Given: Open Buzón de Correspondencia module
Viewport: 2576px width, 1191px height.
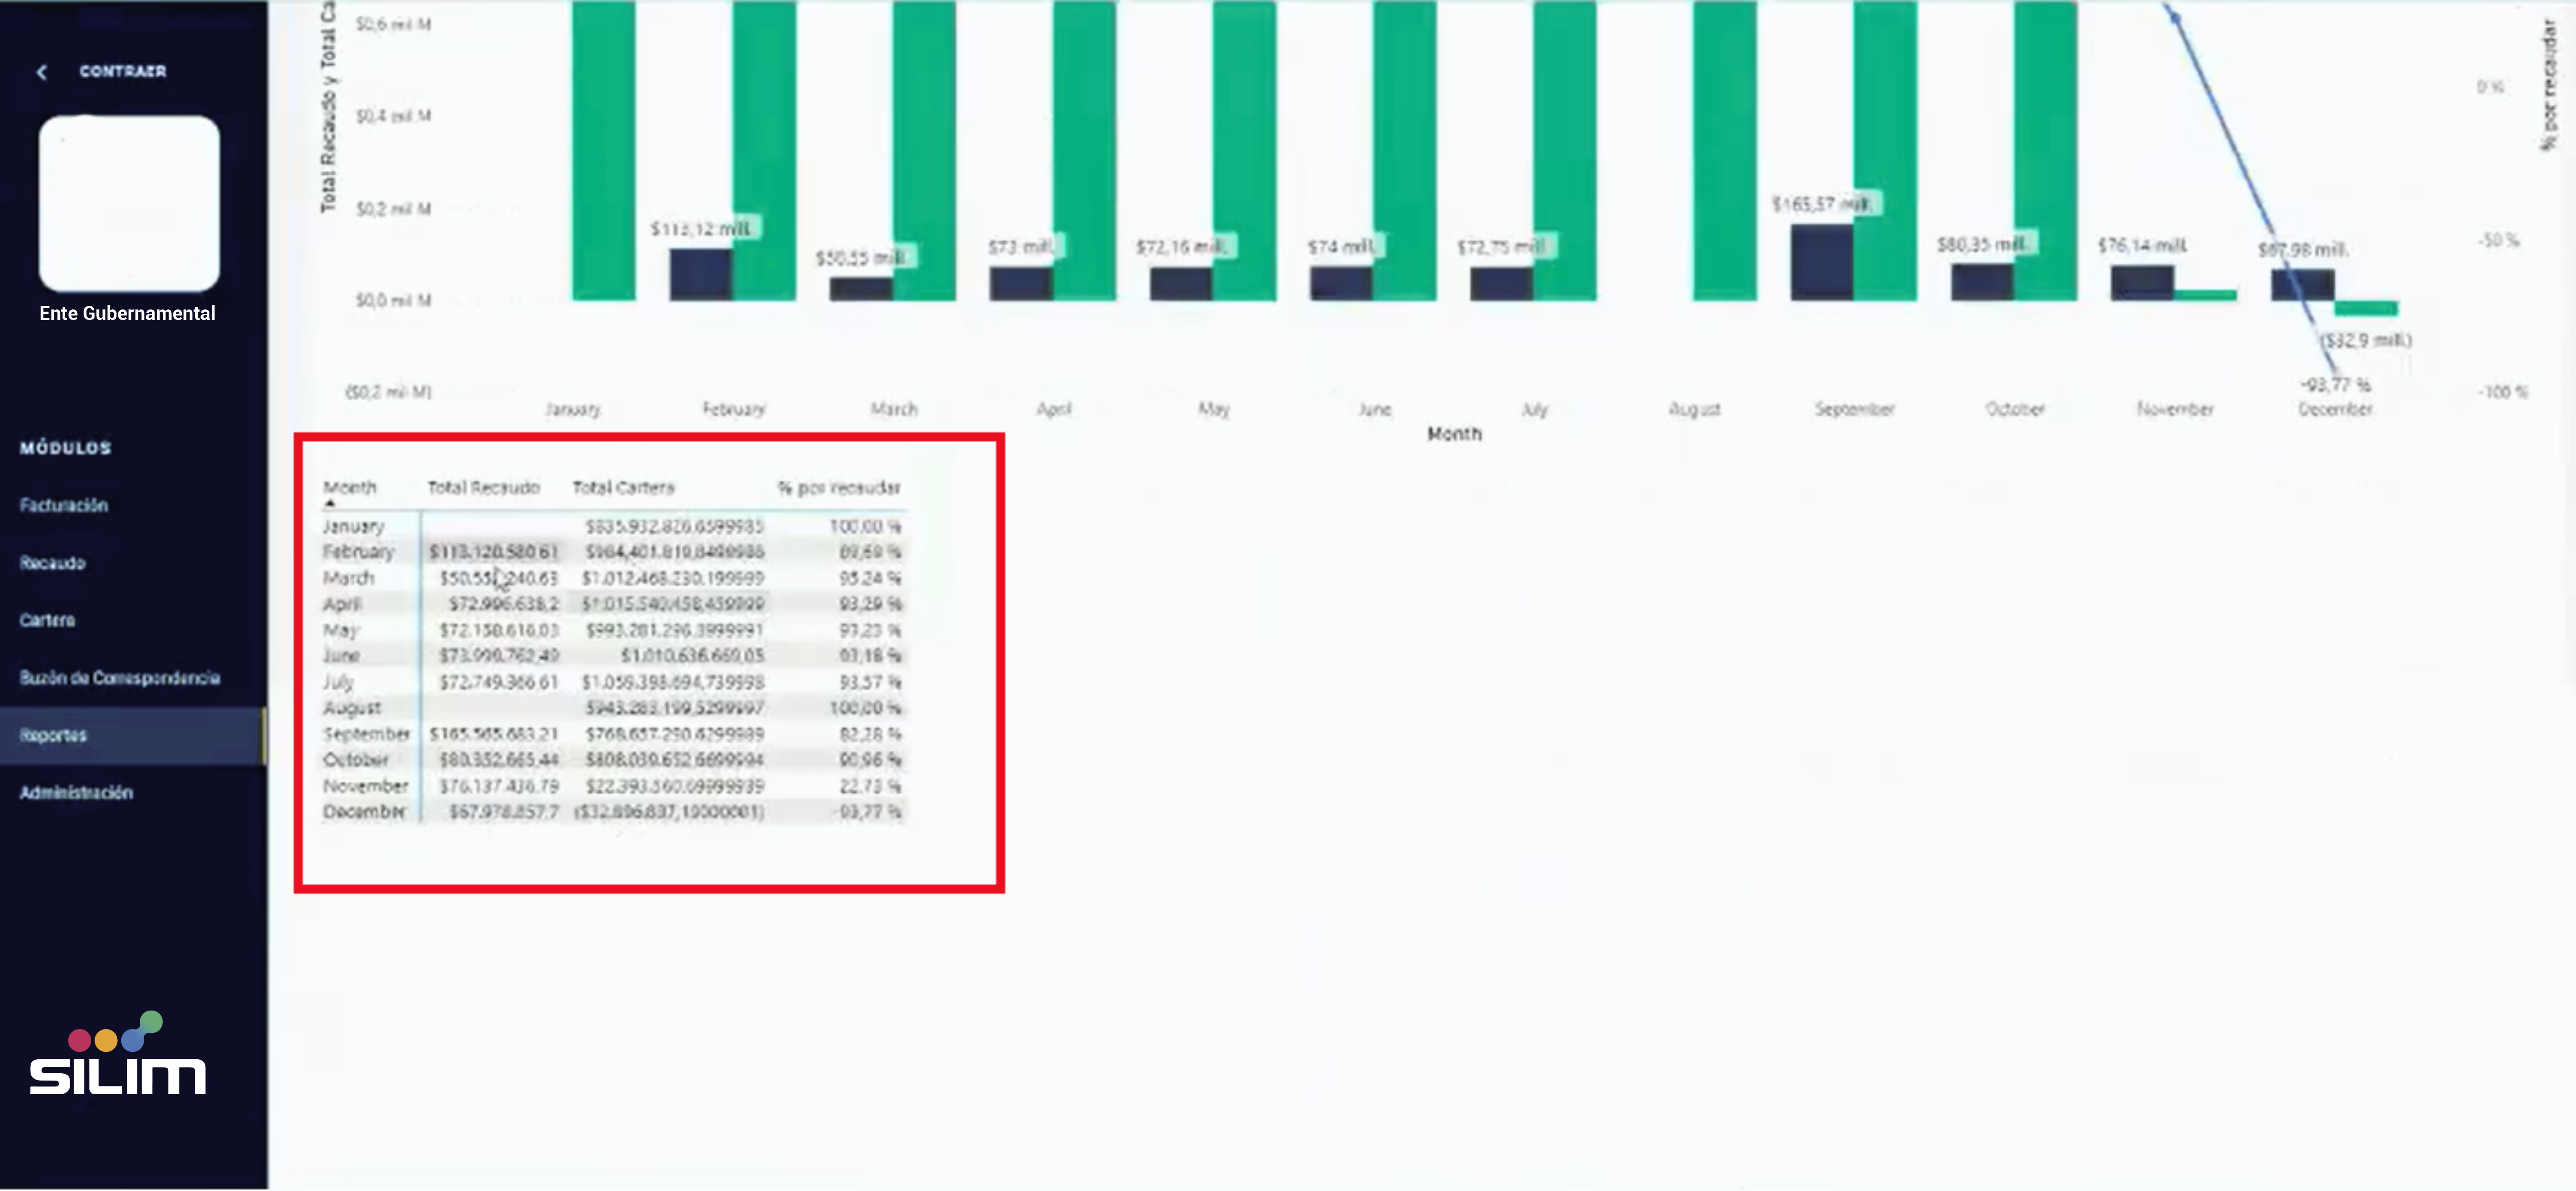Looking at the screenshot, I should tap(119, 677).
